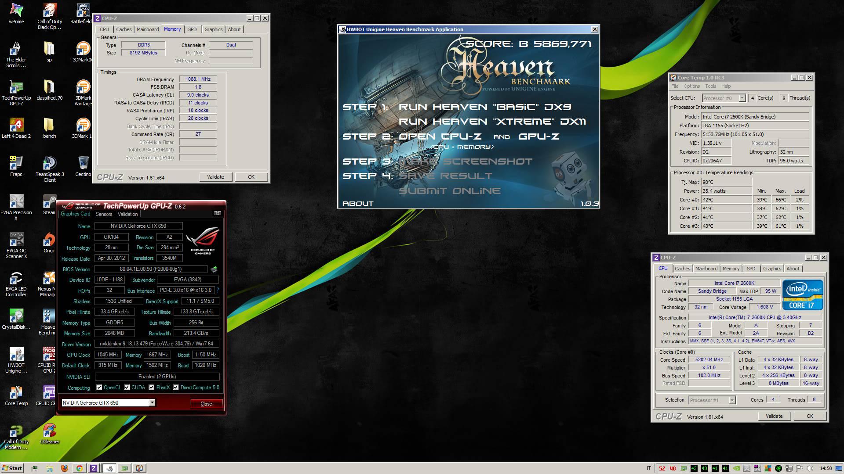844x474 pixels.
Task: Launch EVGA OC Scanner X shortcut
Action: click(16, 246)
